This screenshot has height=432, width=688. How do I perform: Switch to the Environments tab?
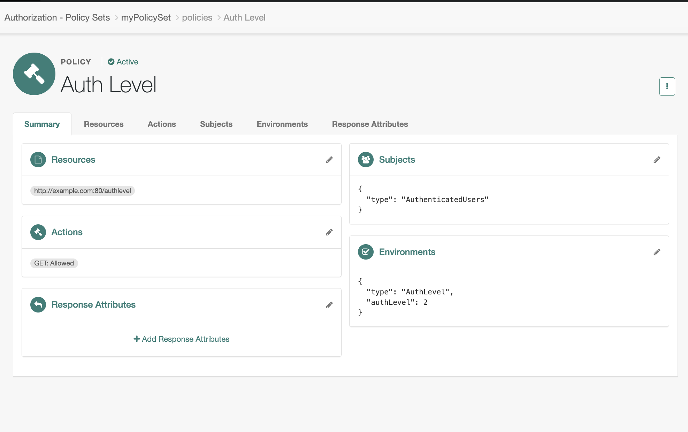(x=282, y=124)
